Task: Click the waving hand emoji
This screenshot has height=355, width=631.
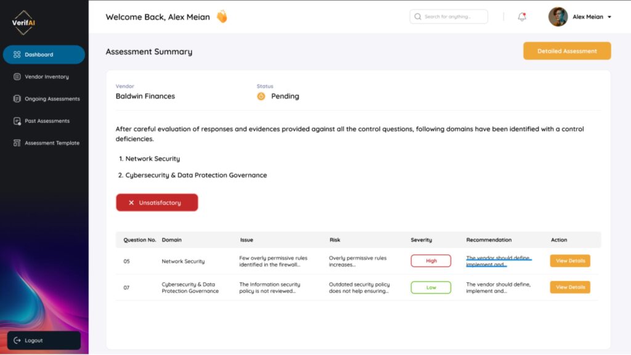Action: click(x=222, y=17)
